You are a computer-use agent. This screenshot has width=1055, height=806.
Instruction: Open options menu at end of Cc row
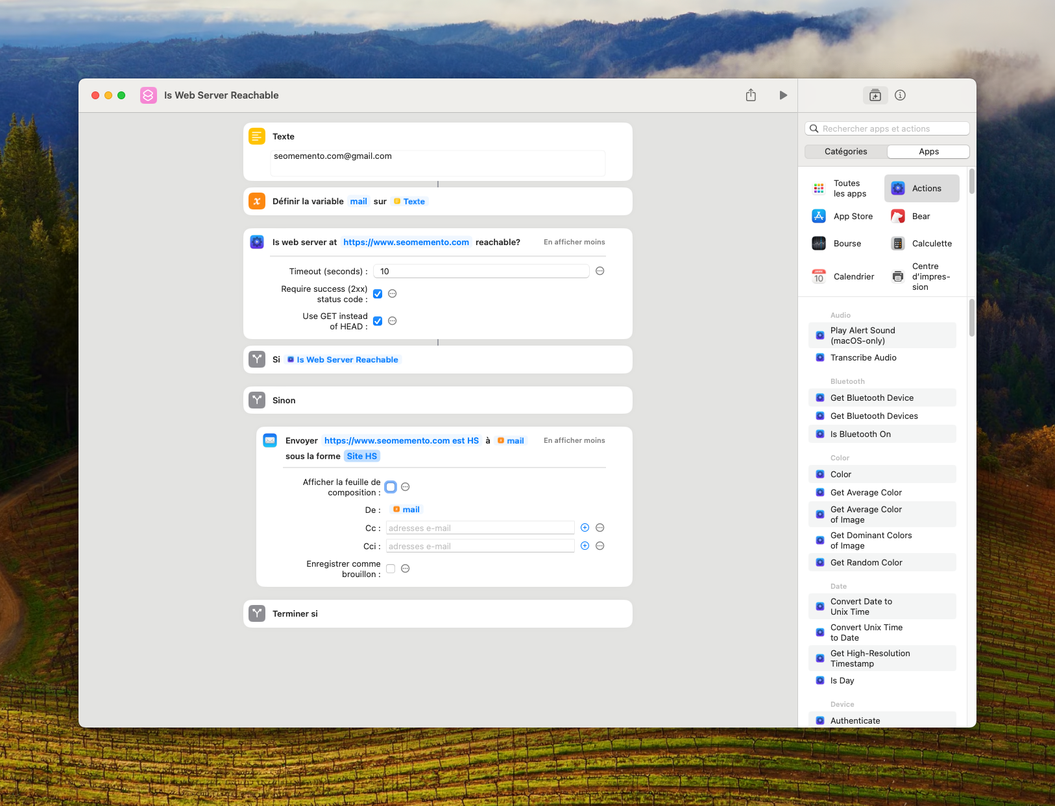600,528
